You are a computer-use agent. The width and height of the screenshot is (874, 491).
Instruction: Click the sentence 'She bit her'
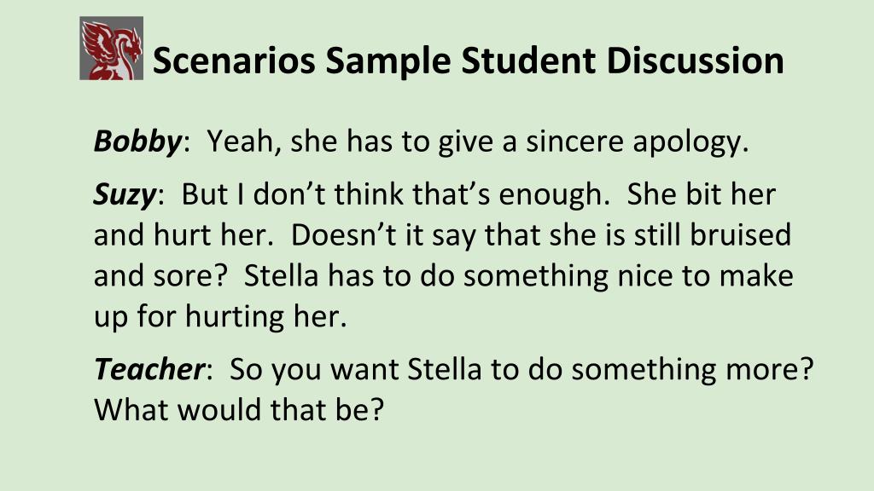click(702, 194)
